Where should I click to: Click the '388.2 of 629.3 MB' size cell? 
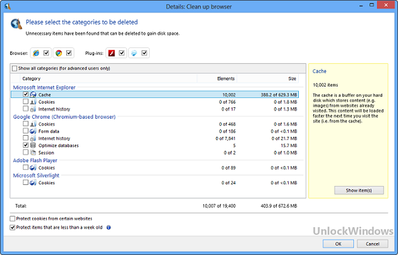coord(279,95)
